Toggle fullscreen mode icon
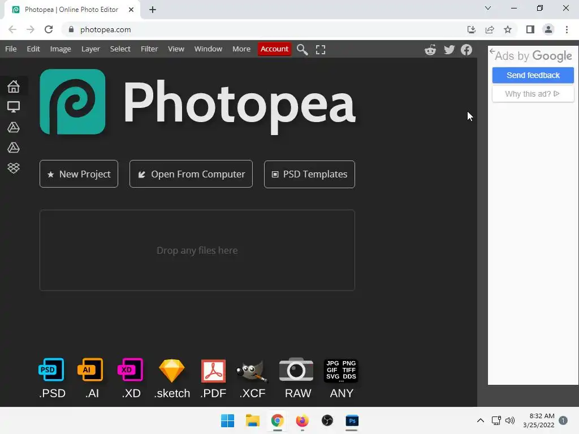This screenshot has height=434, width=579. [x=321, y=50]
